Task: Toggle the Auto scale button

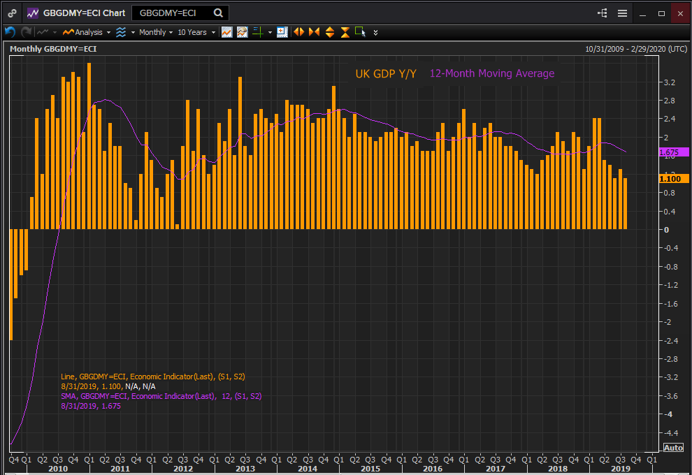Action: [672, 448]
